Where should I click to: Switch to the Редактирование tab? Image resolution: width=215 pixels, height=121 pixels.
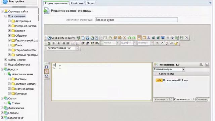[x=56, y=3]
